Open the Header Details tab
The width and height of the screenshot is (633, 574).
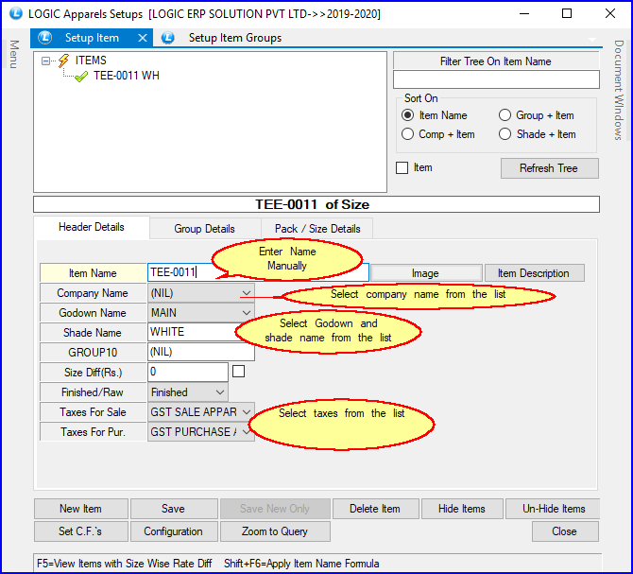[92, 227]
